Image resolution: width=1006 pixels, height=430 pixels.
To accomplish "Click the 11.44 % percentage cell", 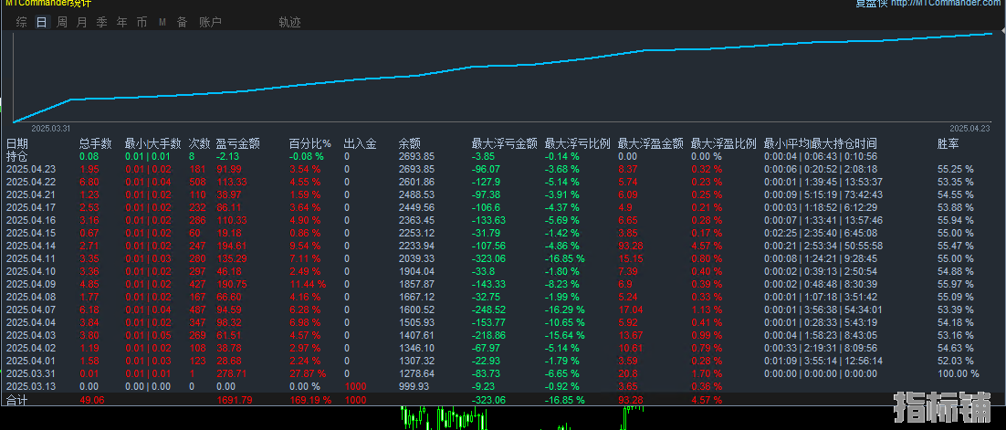I will click(x=308, y=284).
